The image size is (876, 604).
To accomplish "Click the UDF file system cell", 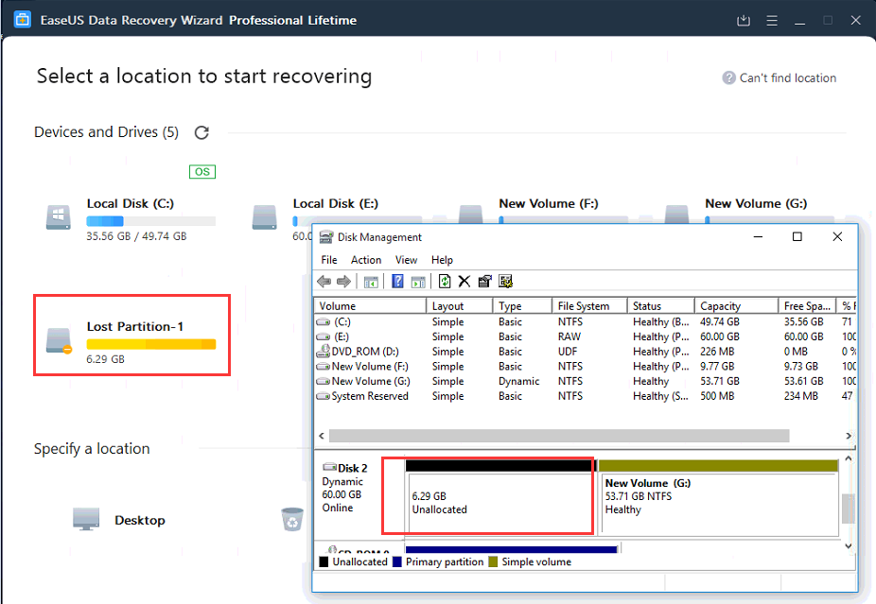I will [567, 352].
